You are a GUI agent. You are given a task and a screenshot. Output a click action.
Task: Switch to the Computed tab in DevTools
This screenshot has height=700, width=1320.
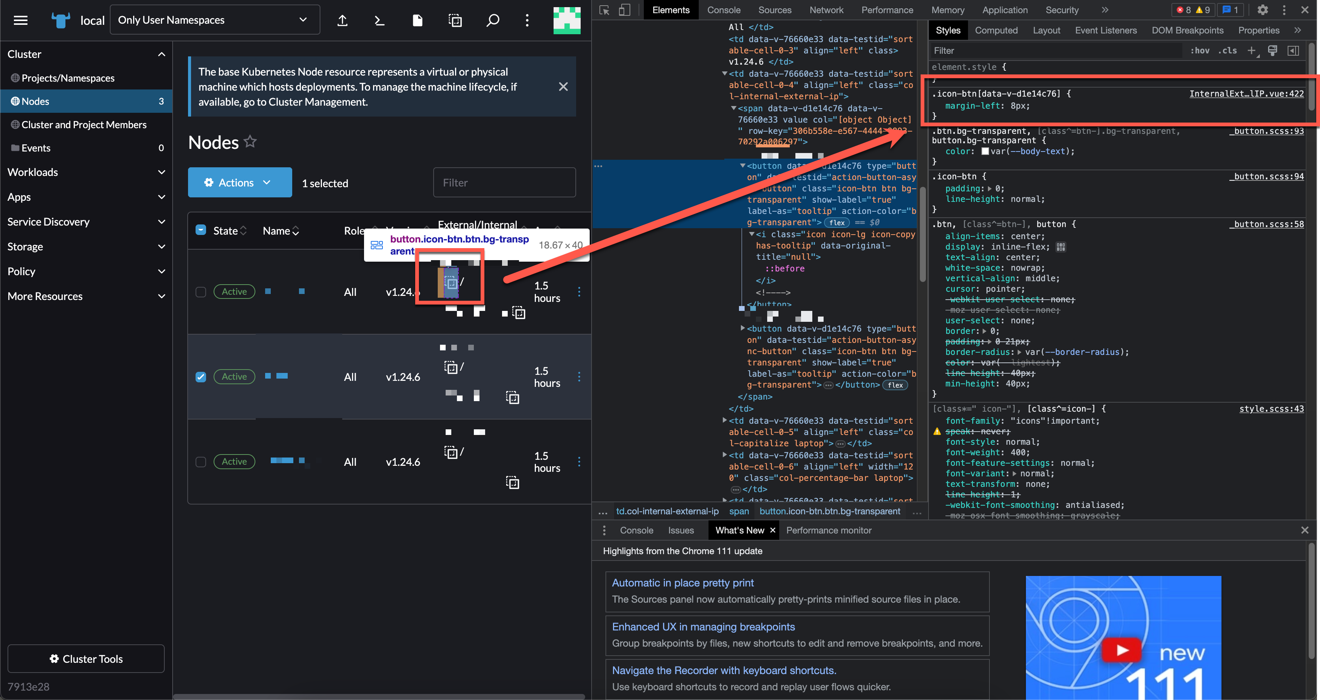click(x=996, y=30)
